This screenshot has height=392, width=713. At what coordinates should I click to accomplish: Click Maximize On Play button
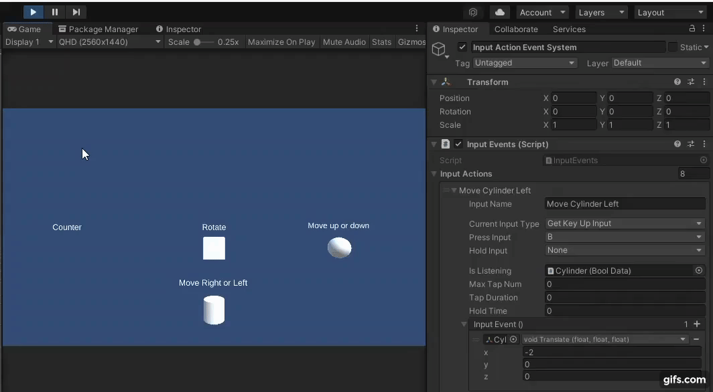pyautogui.click(x=281, y=41)
